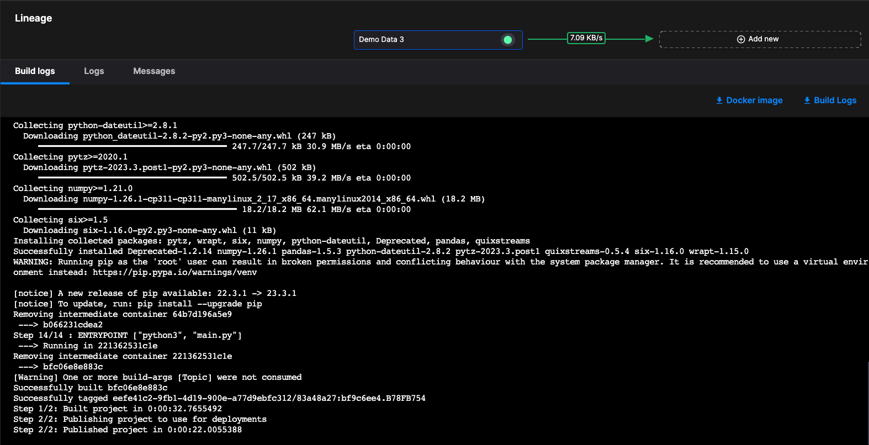Click the numpy download progress bar line

tap(138, 209)
